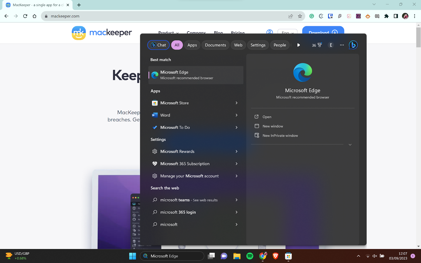Bookmark this page with the star icon
Screen dimensions: 421x263
click(300, 16)
